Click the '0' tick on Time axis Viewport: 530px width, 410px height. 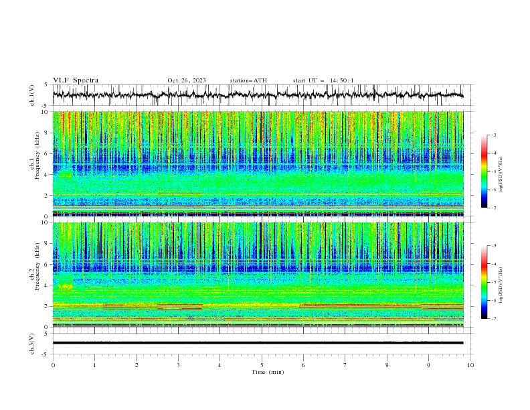pos(53,365)
